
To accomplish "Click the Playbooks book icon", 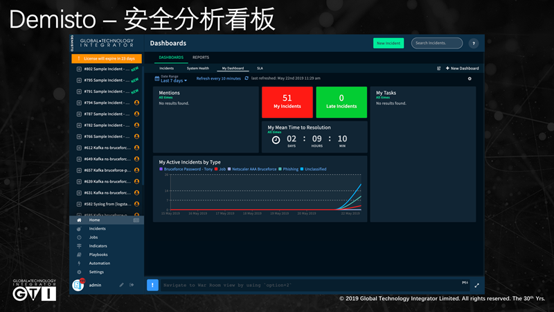I will click(79, 254).
